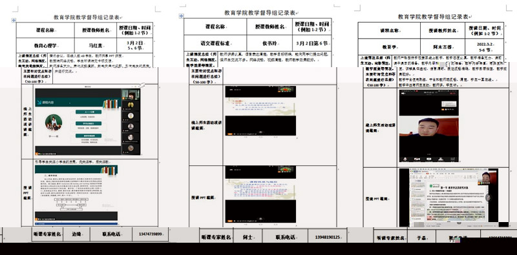Select the video call image of the male teacher
This screenshot has width=517, height=255.
click(x=428, y=125)
